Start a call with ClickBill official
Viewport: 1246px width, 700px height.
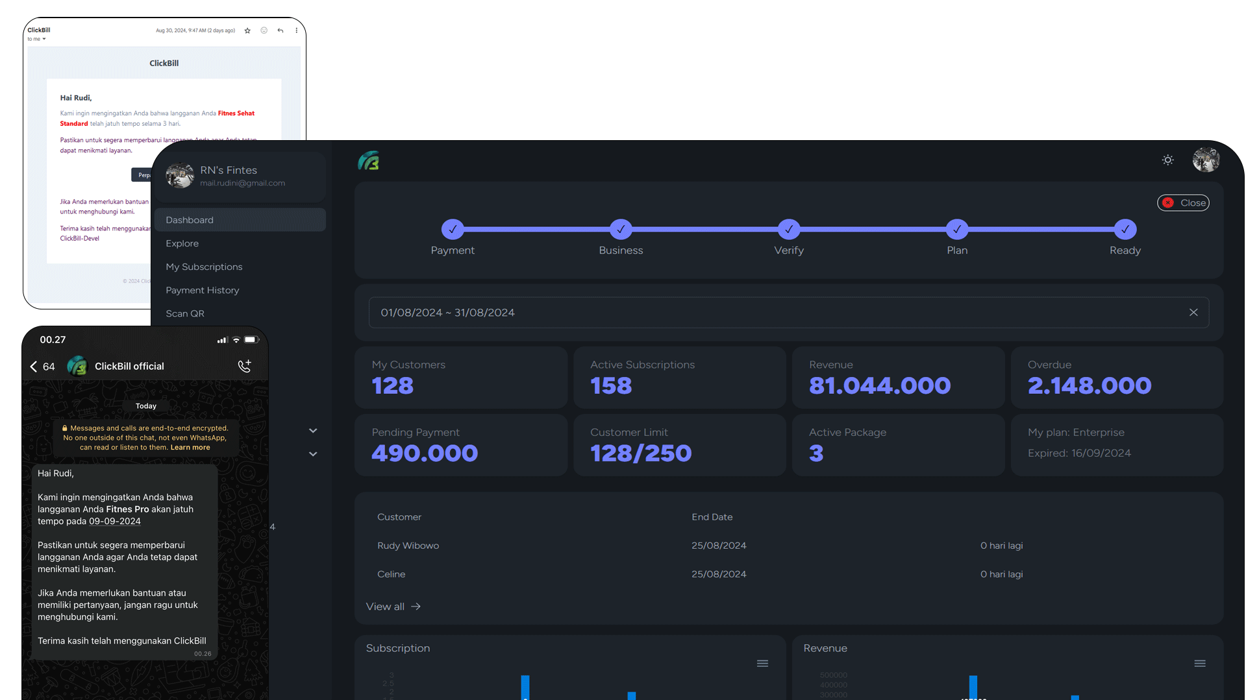tap(244, 367)
